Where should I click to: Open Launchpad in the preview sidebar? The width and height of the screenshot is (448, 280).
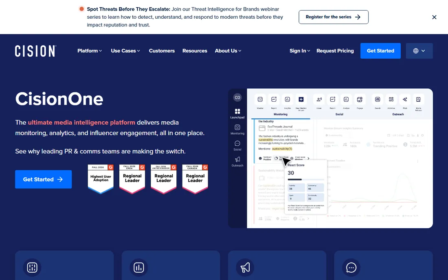[237, 113]
